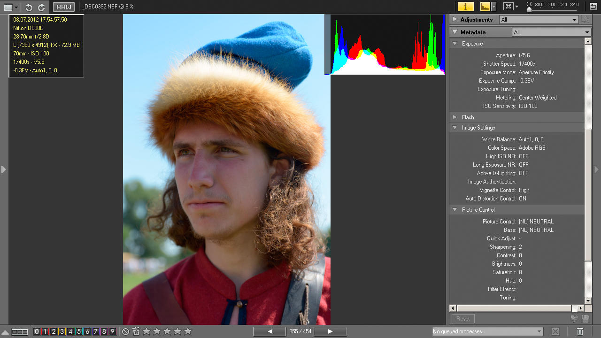Screen dimensions: 601x338
Task: Collapse the Metadata panel
Action: [455, 32]
